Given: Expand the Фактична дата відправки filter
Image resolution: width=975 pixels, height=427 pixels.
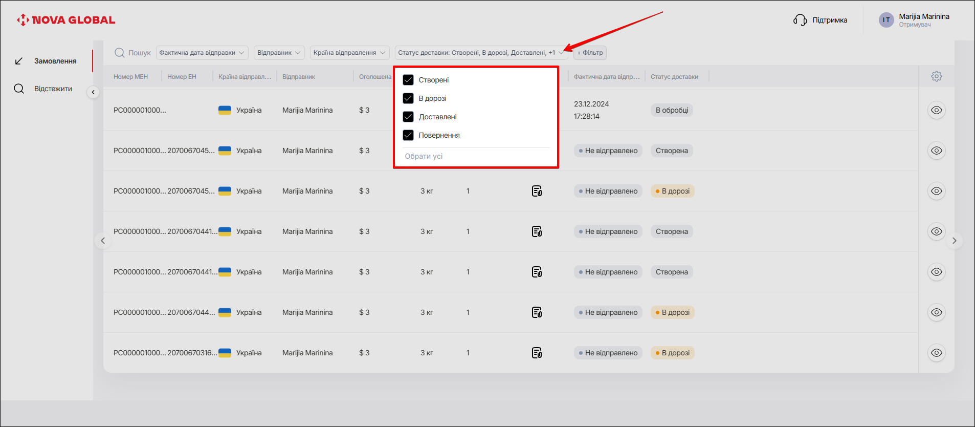Looking at the screenshot, I should click(x=202, y=53).
